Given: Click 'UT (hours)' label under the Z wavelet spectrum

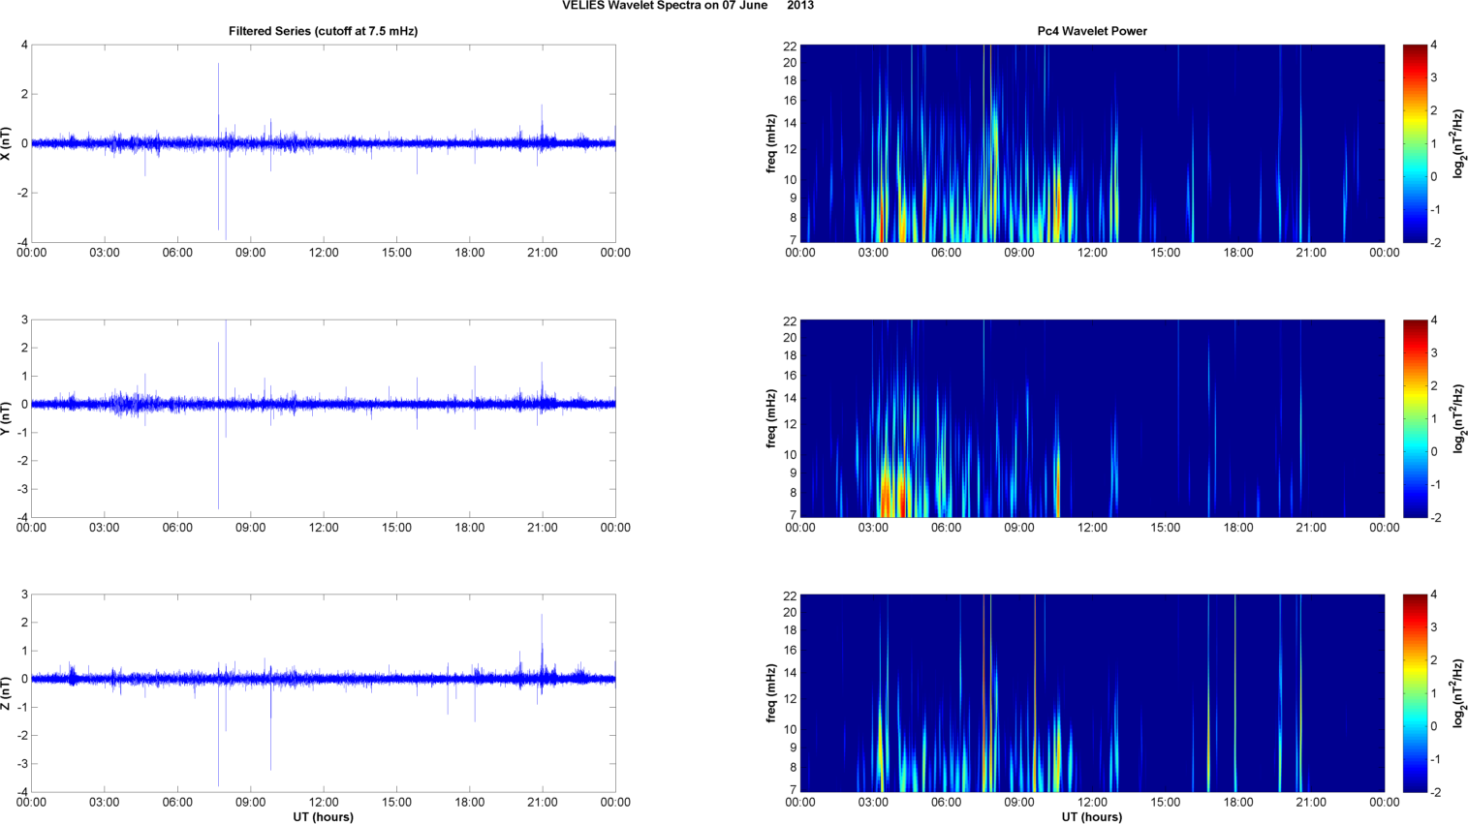Looking at the screenshot, I should (1092, 817).
